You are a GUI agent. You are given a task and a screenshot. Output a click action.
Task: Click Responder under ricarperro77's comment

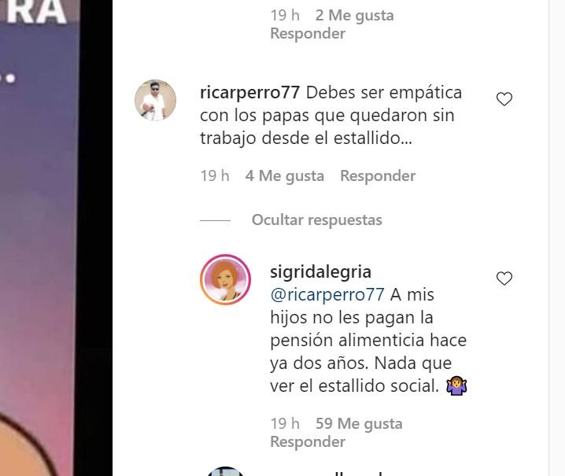(x=378, y=175)
